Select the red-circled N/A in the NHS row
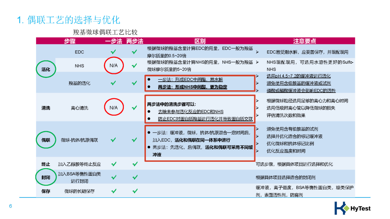The width and height of the screenshot is (390, 219). click(x=113, y=66)
